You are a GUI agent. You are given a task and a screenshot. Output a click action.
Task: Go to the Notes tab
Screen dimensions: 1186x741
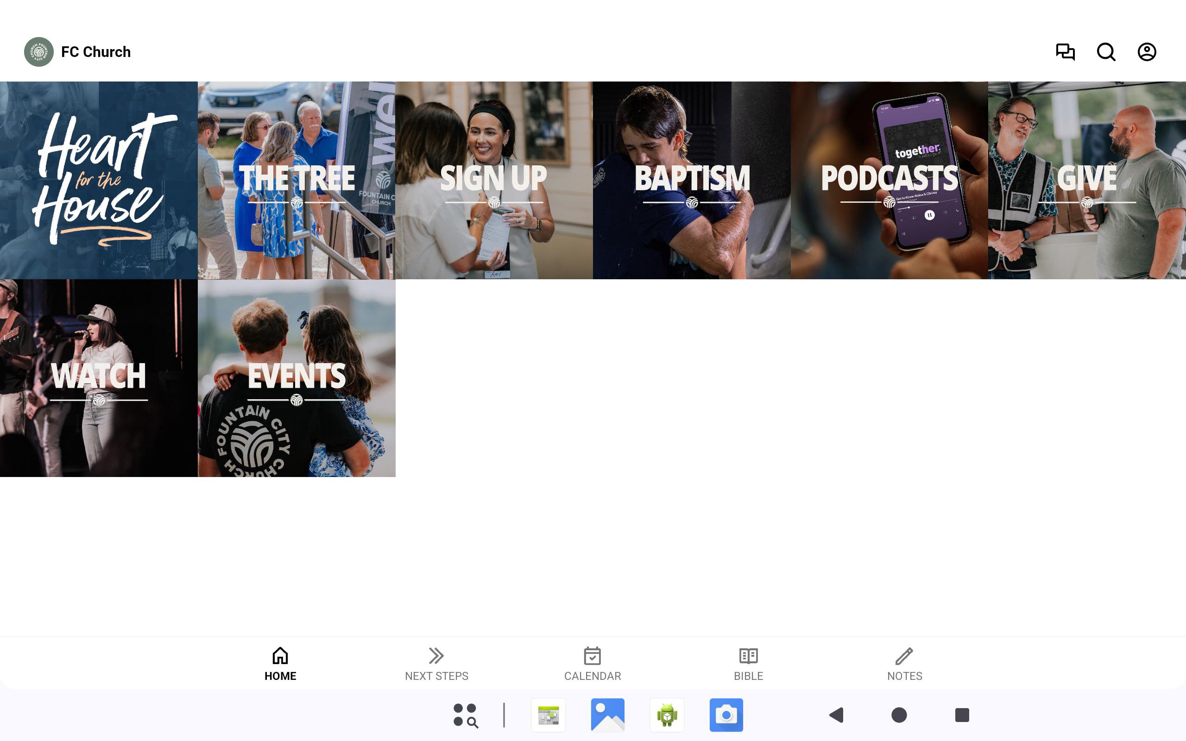[904, 664]
